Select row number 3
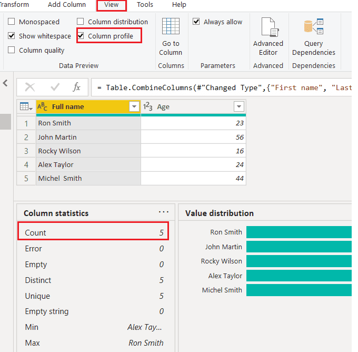 click(x=26, y=151)
